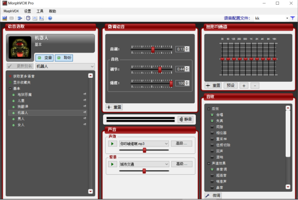Image resolution: width=298 pixels, height=200 pixels.
Task: Click the round clock-like toolbar icon
Action: [x=28, y=18]
